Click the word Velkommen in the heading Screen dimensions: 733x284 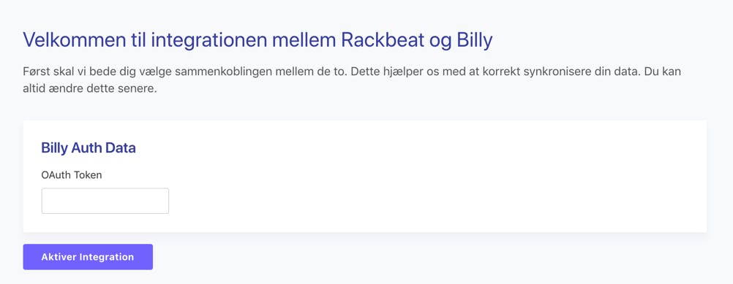pos(72,41)
